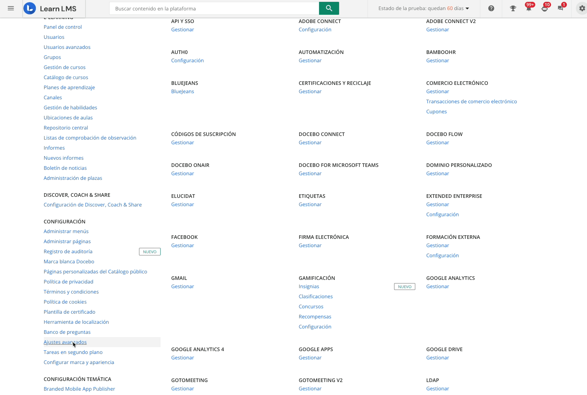Open Panel de control
Screen dimensions: 587x395
(63, 27)
